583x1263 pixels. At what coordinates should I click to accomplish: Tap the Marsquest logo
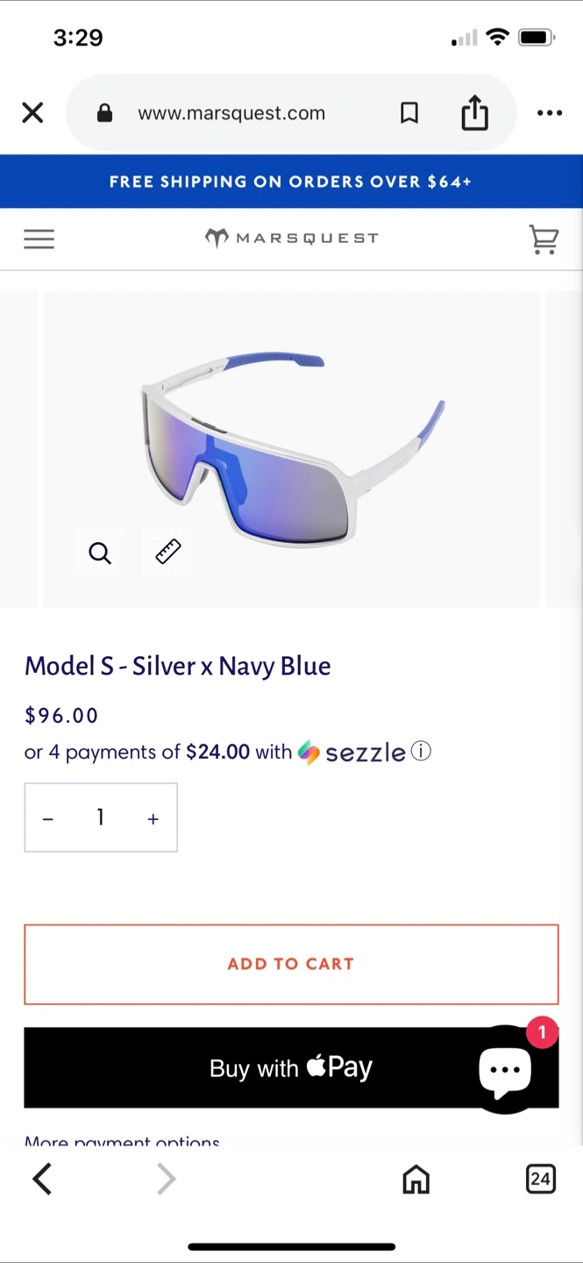click(x=291, y=238)
